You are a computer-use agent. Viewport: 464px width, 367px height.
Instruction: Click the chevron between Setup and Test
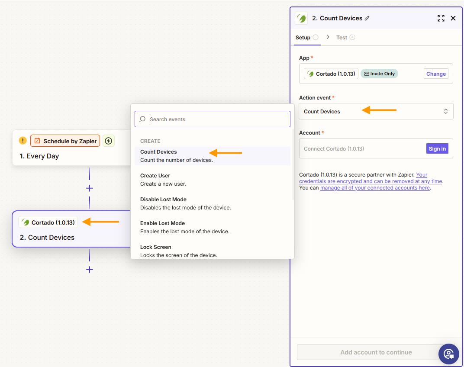pyautogui.click(x=328, y=37)
